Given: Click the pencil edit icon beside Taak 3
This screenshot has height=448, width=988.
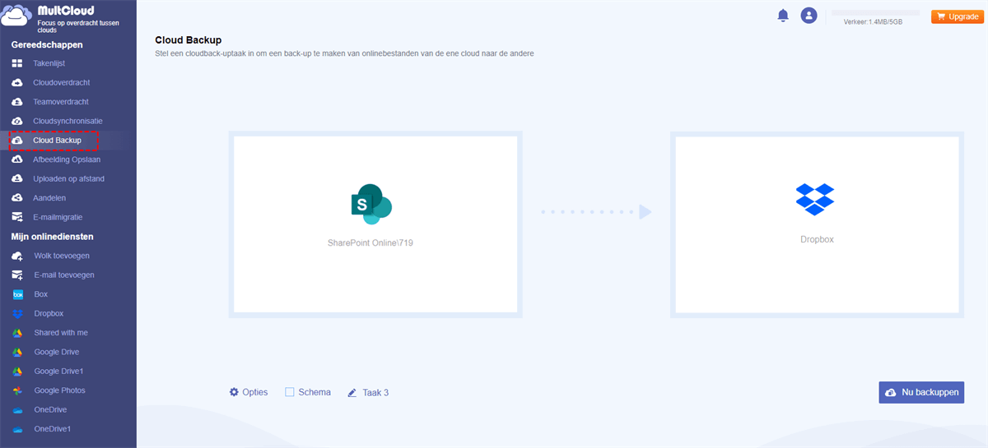Looking at the screenshot, I should coord(352,393).
